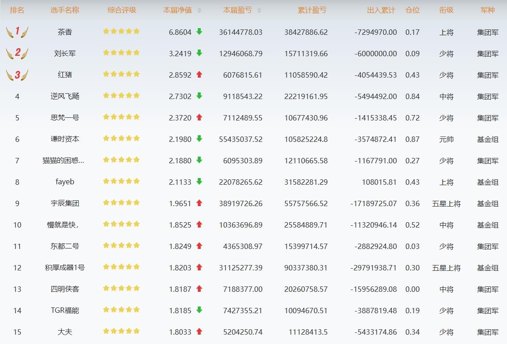
Task: Select player name TGR福能
Action: point(65,311)
